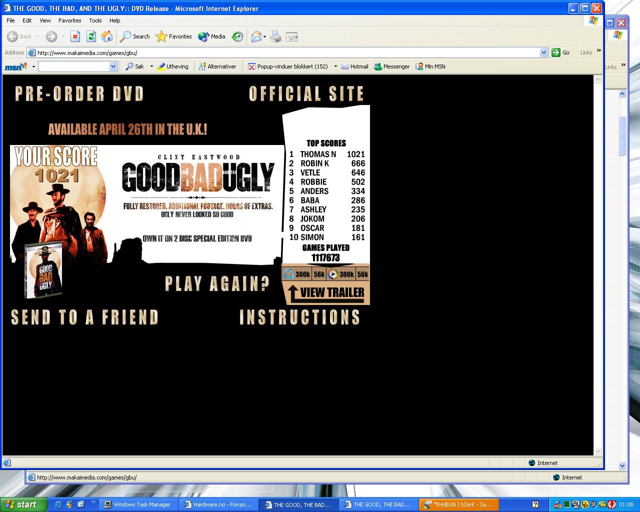
Task: Expand the Links toolbar chevron
Action: pyautogui.click(x=599, y=50)
